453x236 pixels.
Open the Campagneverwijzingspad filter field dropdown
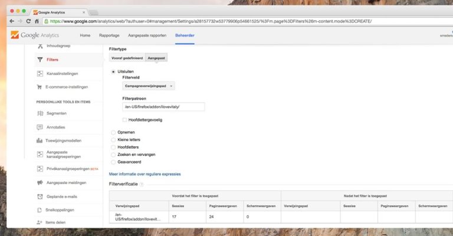coord(148,86)
